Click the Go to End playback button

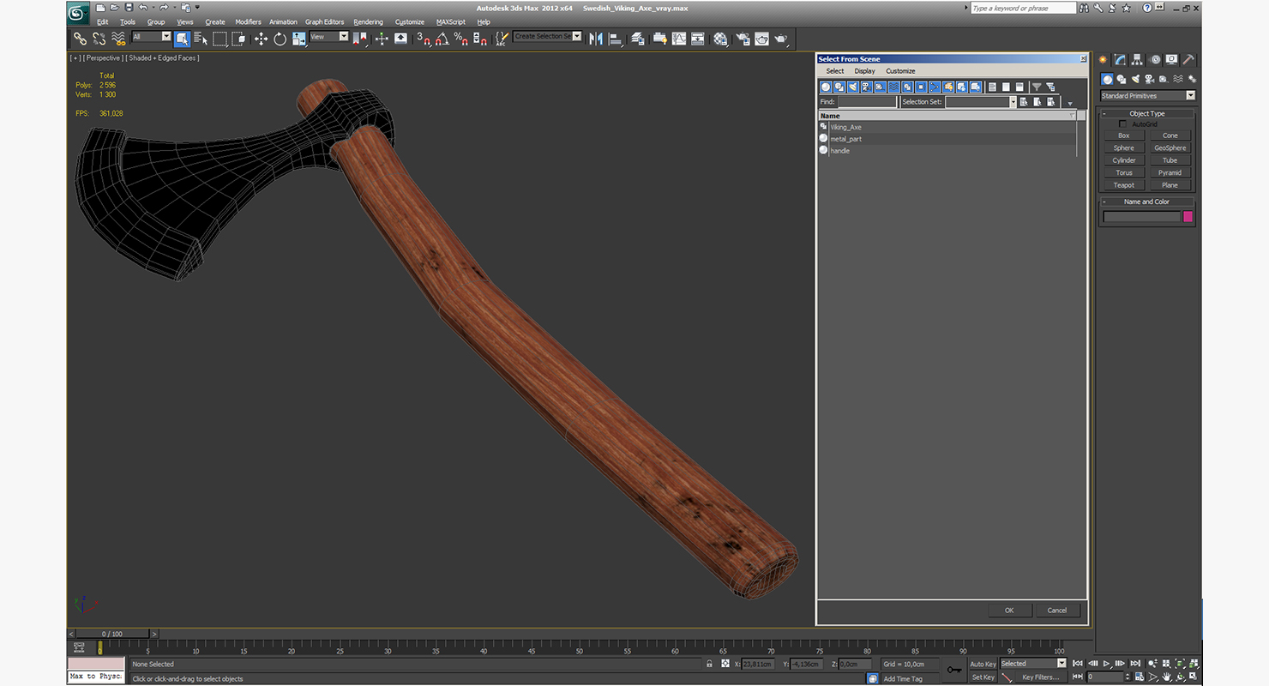[1135, 664]
